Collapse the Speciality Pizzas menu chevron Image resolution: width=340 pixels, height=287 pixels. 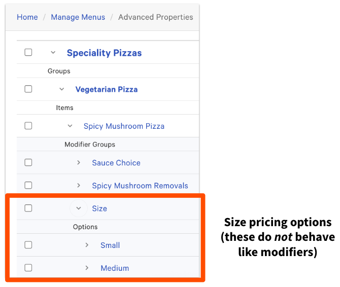tap(53, 52)
